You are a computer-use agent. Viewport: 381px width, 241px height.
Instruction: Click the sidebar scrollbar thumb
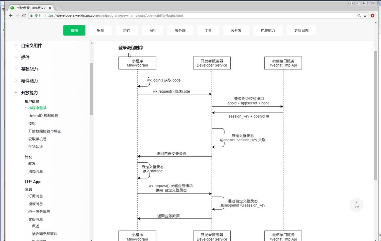tap(92, 89)
